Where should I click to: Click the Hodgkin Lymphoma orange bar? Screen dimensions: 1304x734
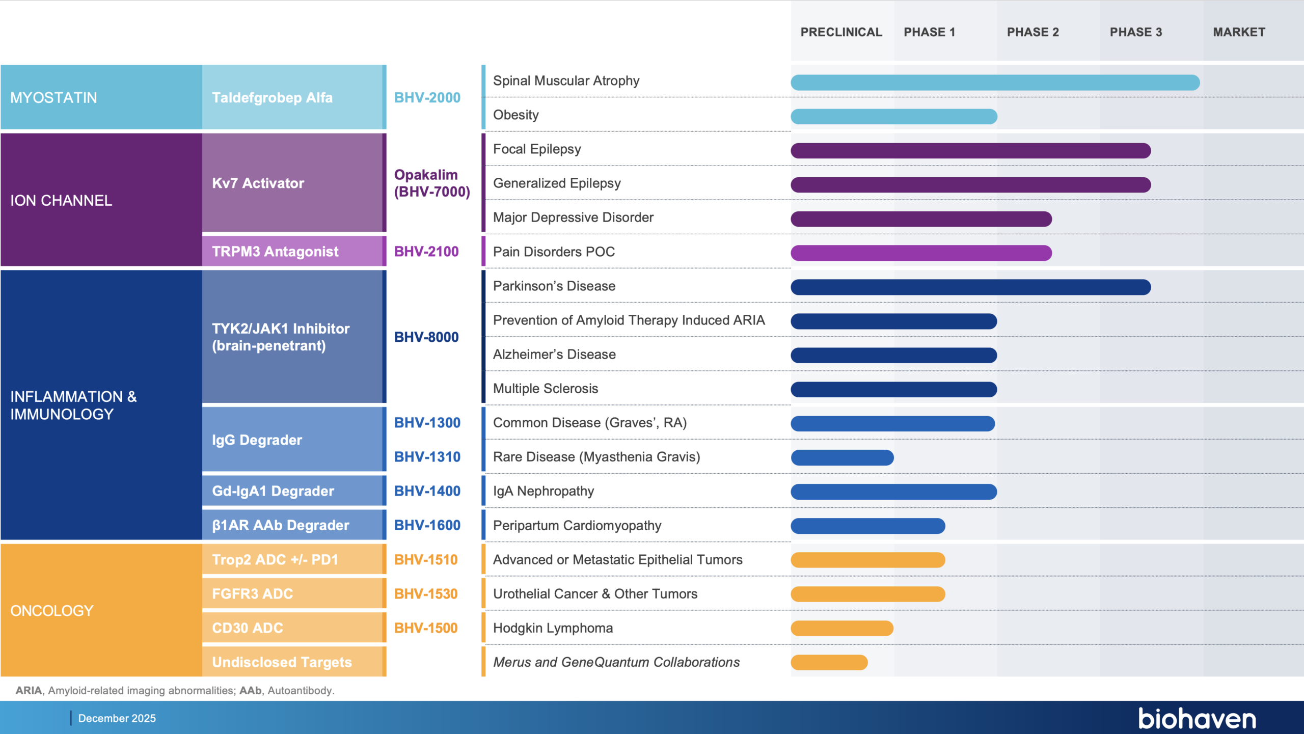tap(842, 628)
